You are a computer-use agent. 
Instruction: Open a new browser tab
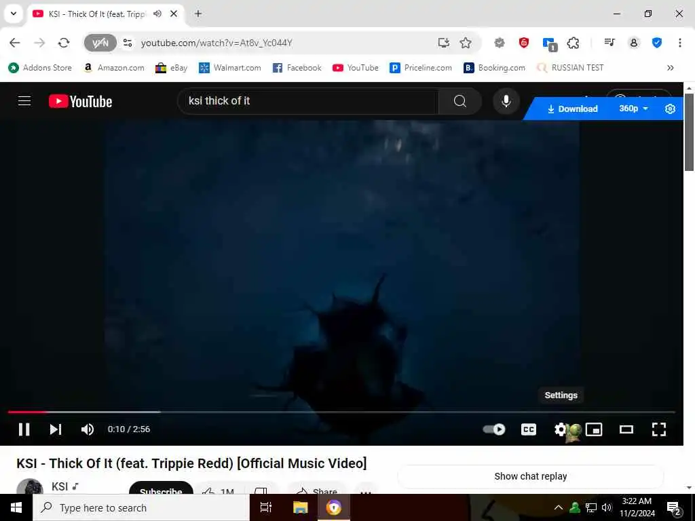(x=198, y=14)
